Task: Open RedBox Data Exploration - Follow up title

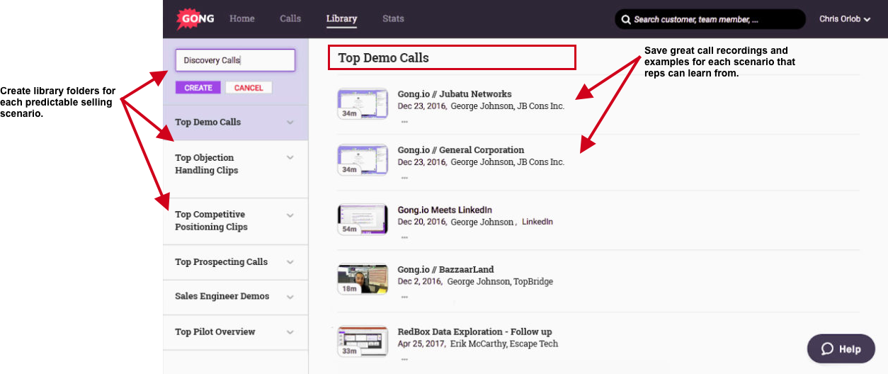Action: [475, 331]
